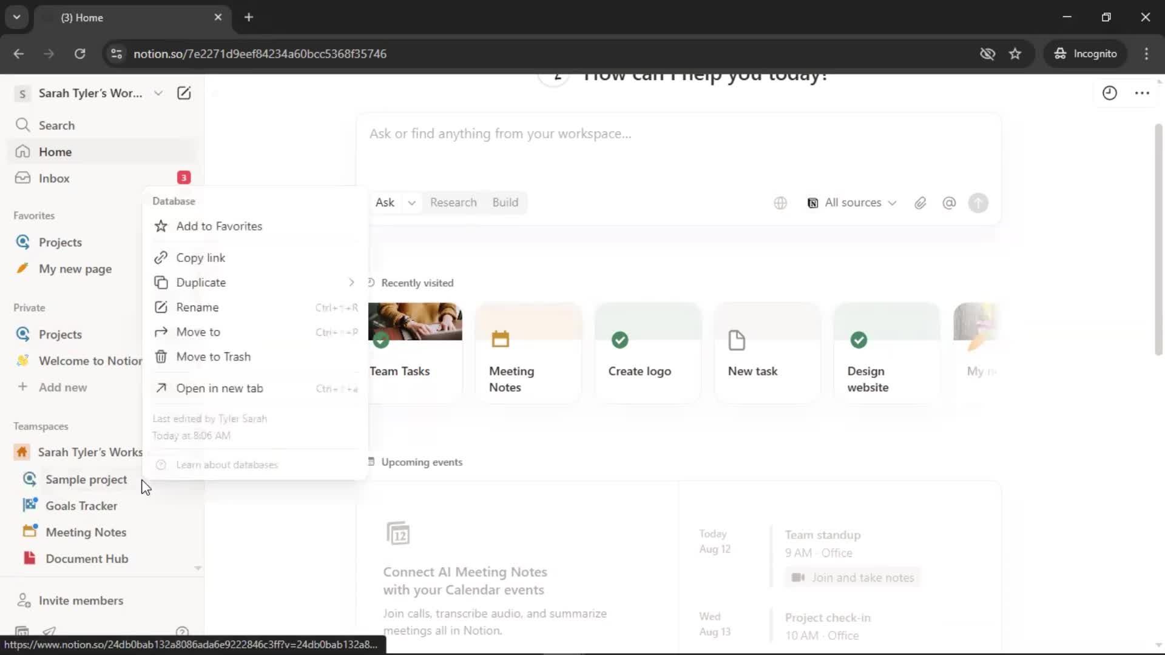The height and width of the screenshot is (655, 1165).
Task: Go back in browser history
Action: tap(19, 53)
